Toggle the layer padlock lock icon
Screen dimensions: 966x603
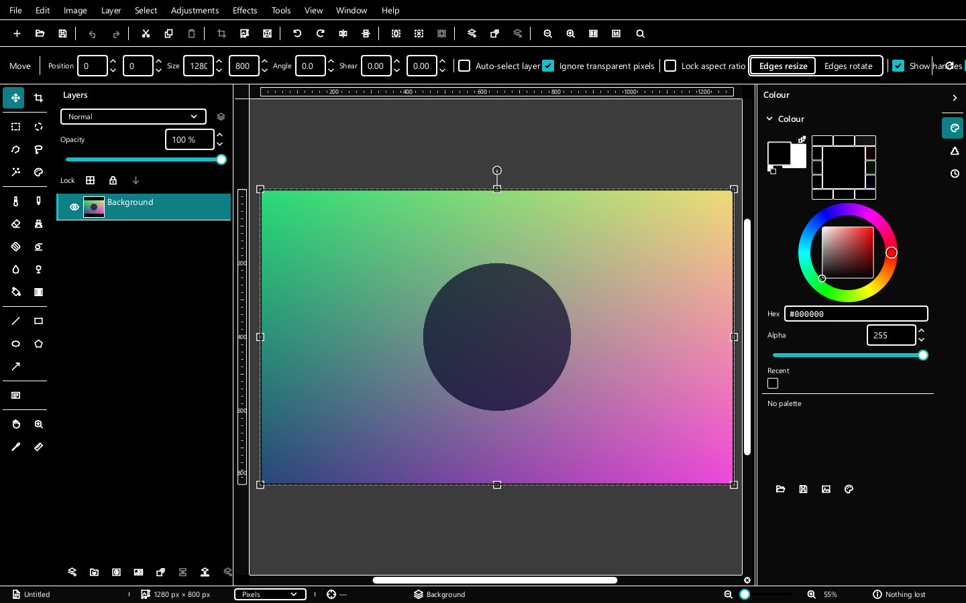(113, 180)
